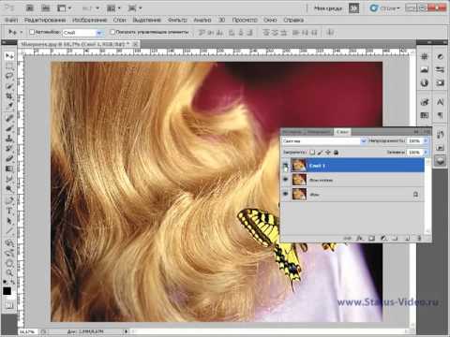Open the Файл menu
The width and height of the screenshot is (450, 337).
click(x=11, y=20)
